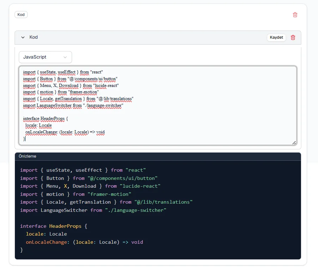Click the Kod badge at top left

coord(21,15)
